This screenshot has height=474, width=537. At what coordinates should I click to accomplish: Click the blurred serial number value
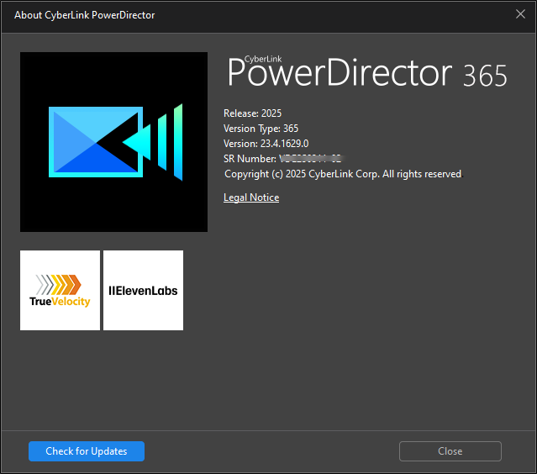pos(310,159)
